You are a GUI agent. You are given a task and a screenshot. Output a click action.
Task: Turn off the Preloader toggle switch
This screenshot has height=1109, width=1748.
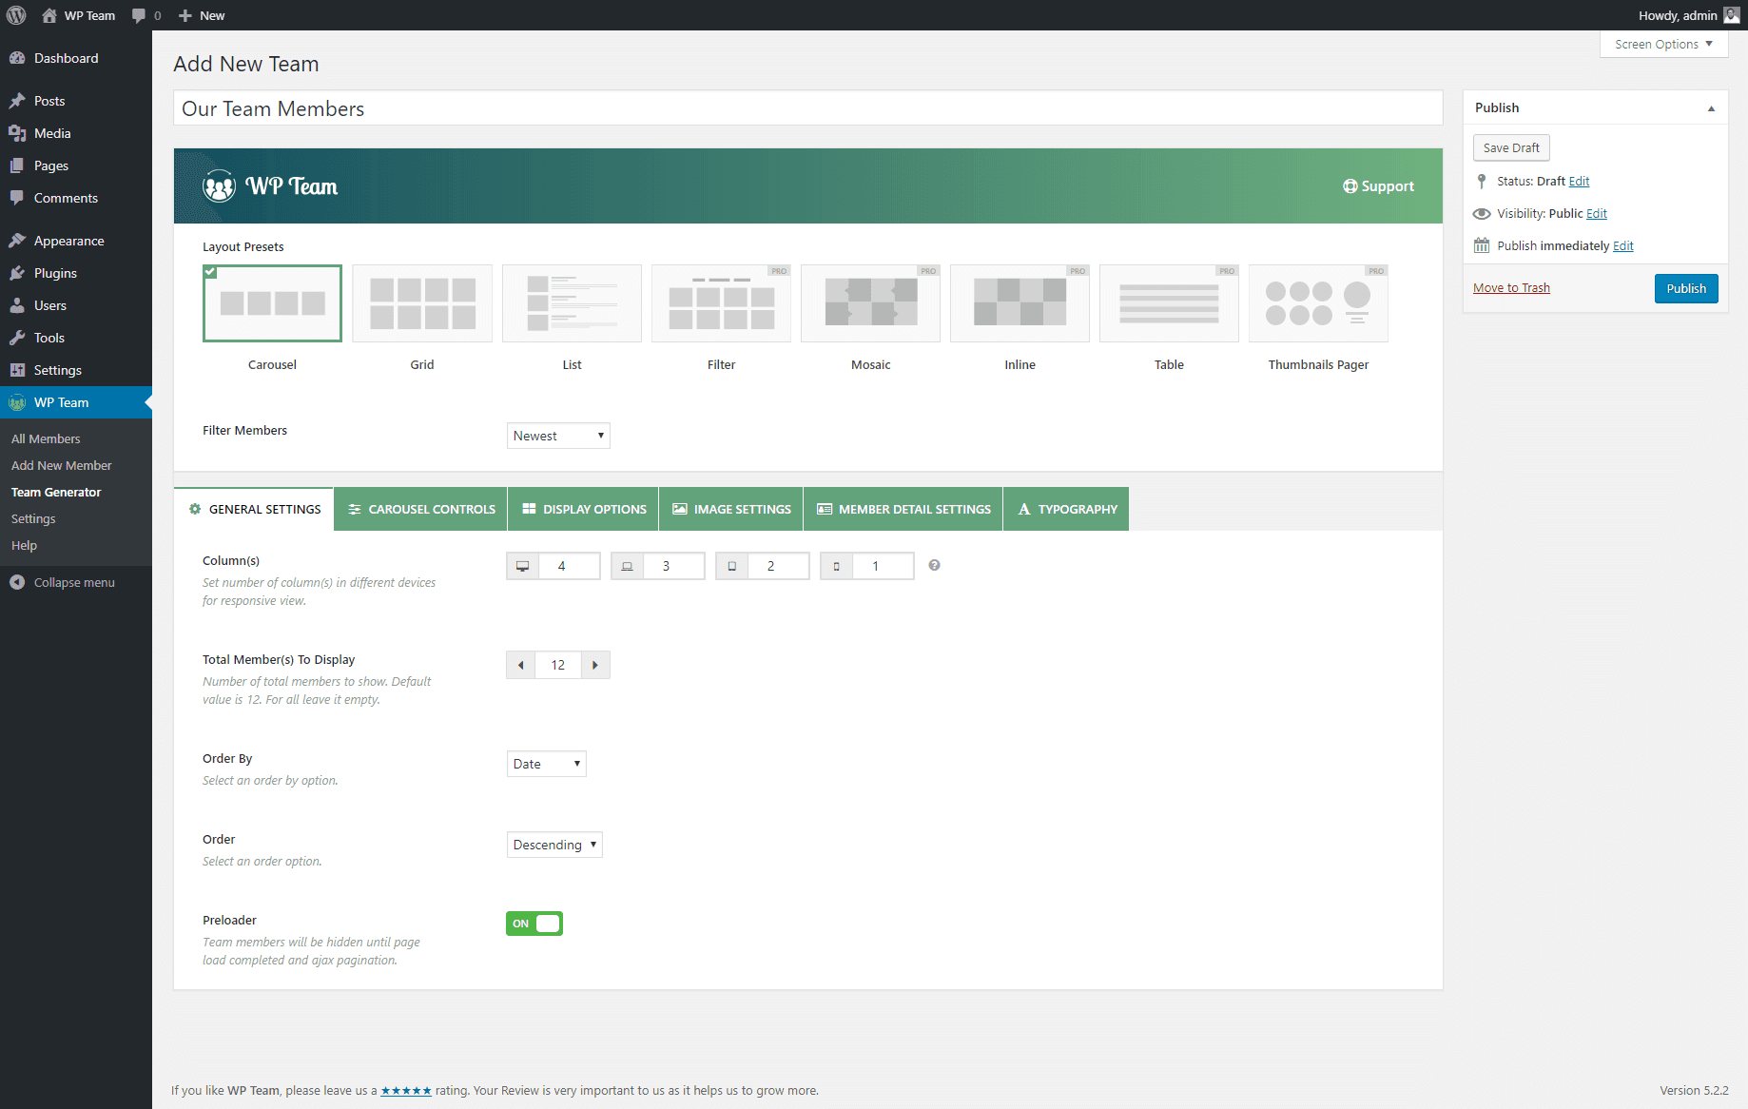534,924
